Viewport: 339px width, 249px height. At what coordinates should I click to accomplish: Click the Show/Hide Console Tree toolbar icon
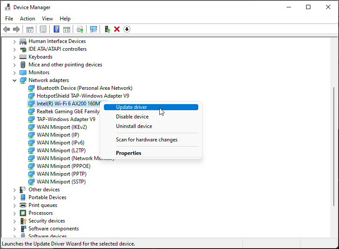click(x=30, y=29)
